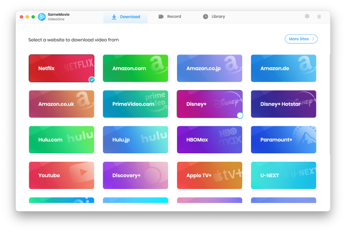346x232 pixels.
Task: Click the window scrollbar on the right
Action: (x=330, y=104)
